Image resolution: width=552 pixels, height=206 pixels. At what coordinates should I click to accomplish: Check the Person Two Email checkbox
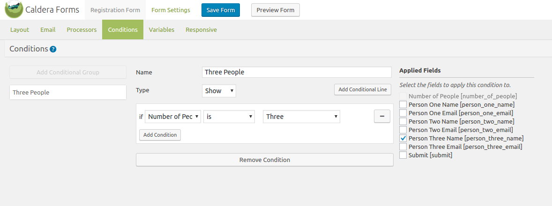point(403,130)
